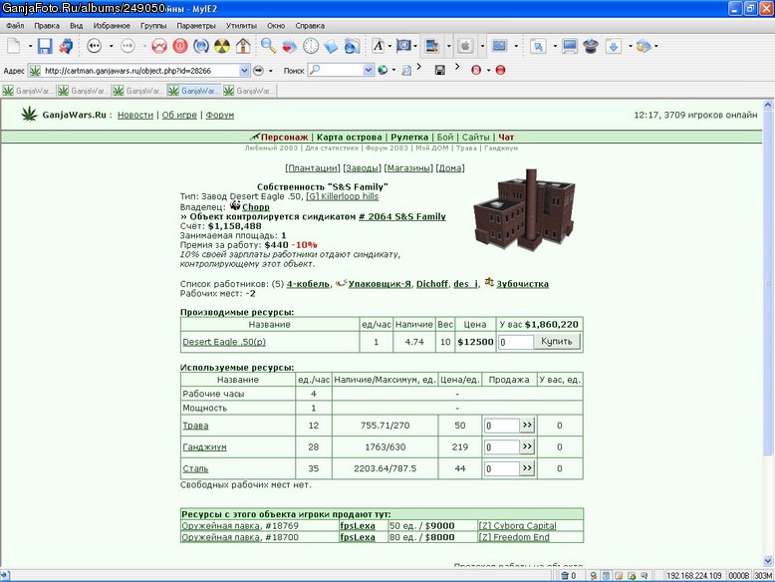This screenshot has width=775, height=582.
Task: Go to the Home page icon
Action: coord(243,46)
